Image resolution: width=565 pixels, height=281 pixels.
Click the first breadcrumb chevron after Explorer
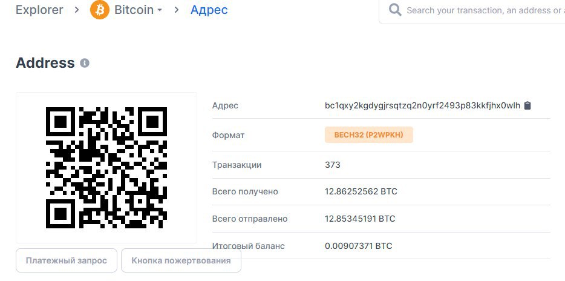pyautogui.click(x=76, y=10)
